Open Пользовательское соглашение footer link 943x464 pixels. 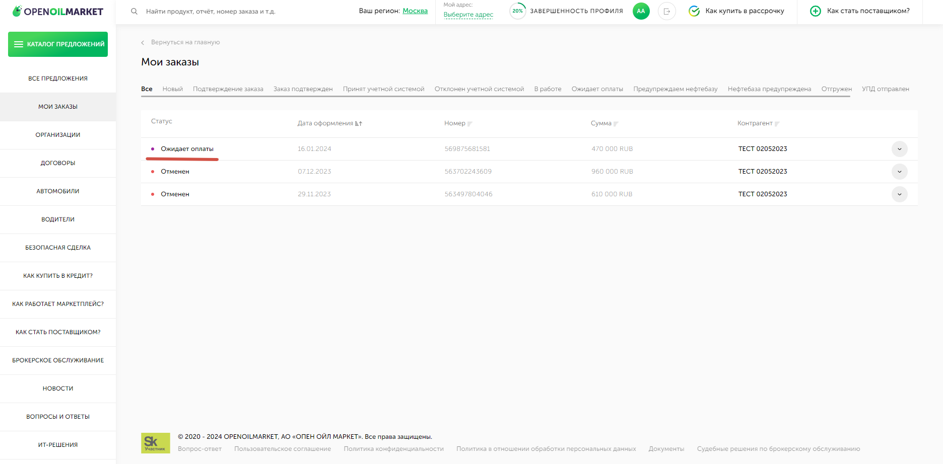pyautogui.click(x=283, y=449)
